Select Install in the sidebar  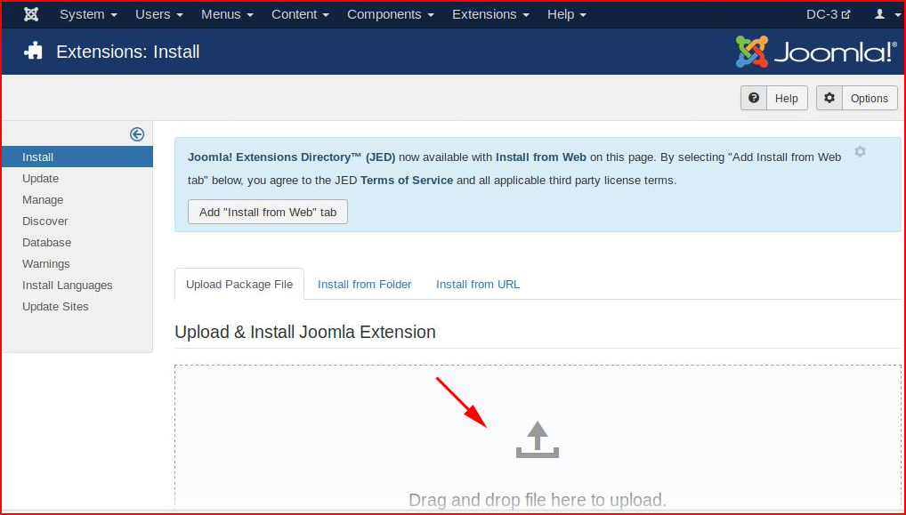click(77, 157)
